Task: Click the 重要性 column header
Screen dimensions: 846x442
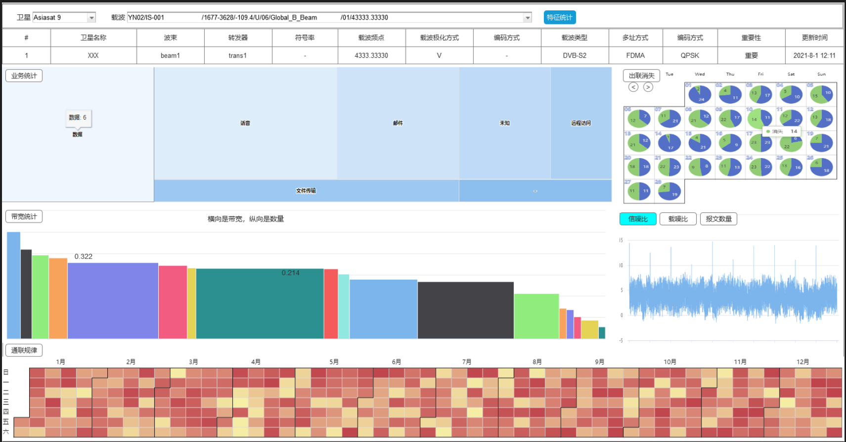Action: tap(751, 38)
